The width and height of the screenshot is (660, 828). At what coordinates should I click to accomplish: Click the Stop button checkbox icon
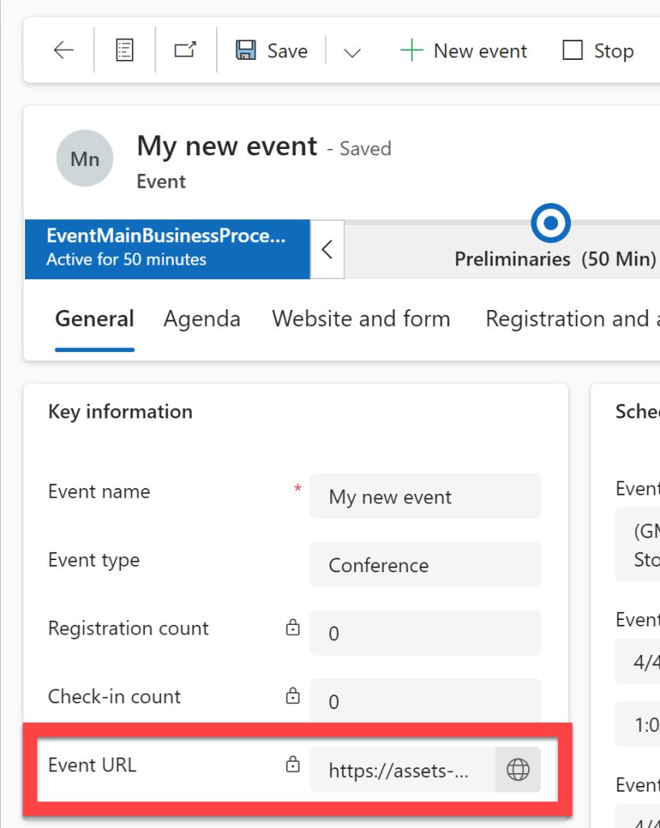coord(573,51)
